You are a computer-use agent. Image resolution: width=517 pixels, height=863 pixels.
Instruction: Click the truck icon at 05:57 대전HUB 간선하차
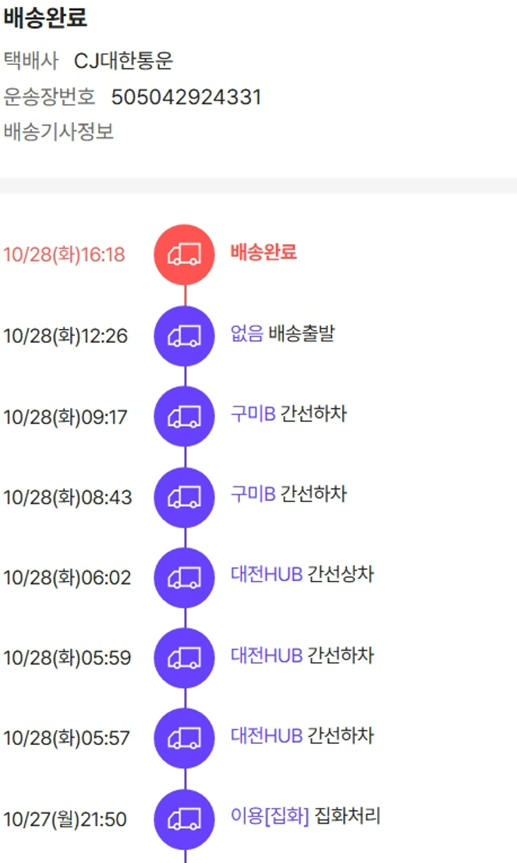click(184, 738)
